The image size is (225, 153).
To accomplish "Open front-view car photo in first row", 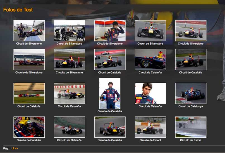I will click(x=150, y=31).
